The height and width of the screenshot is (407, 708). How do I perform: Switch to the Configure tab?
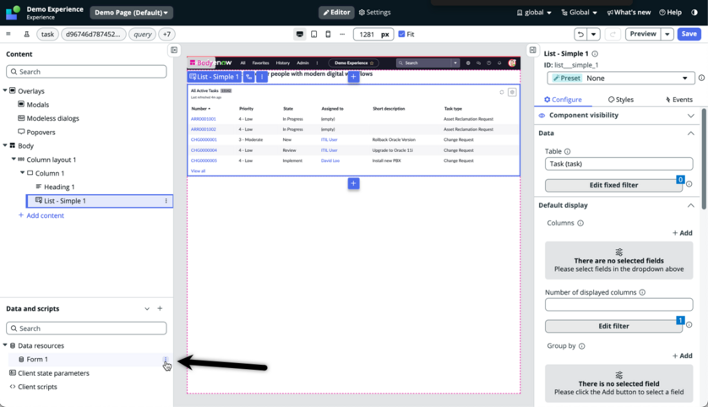click(x=563, y=100)
